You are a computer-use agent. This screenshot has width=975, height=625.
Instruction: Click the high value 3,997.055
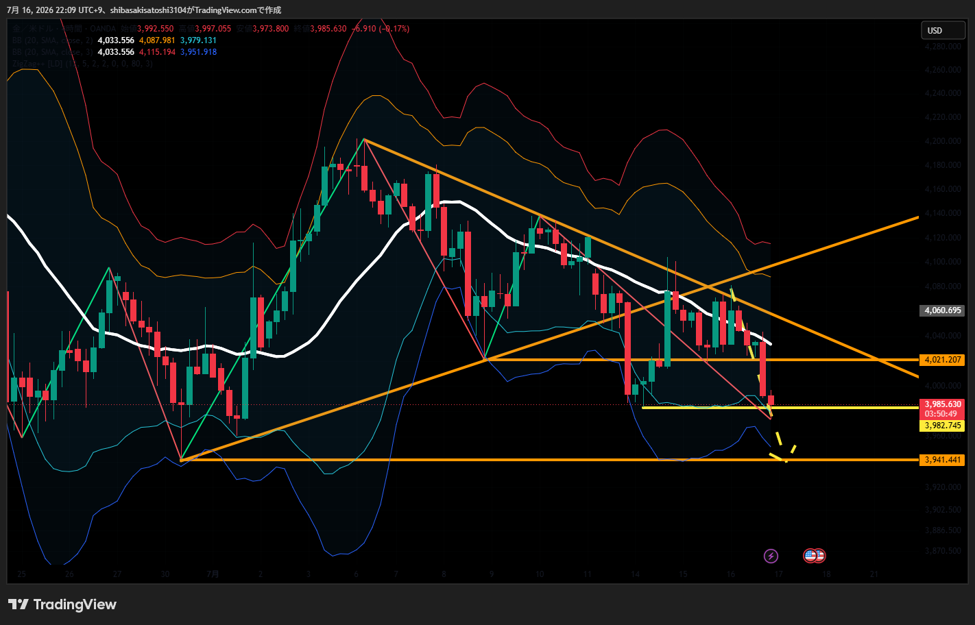pyautogui.click(x=213, y=29)
